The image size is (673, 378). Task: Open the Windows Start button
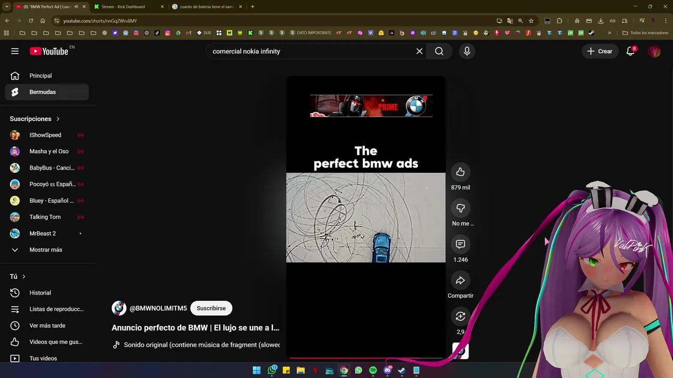[x=257, y=370]
